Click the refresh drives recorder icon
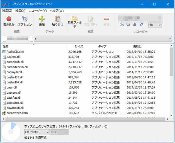Viewport: 175px width, 143px height. point(141,25)
